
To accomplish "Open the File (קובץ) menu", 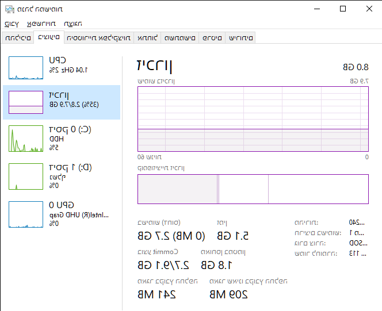I will click(12, 24).
